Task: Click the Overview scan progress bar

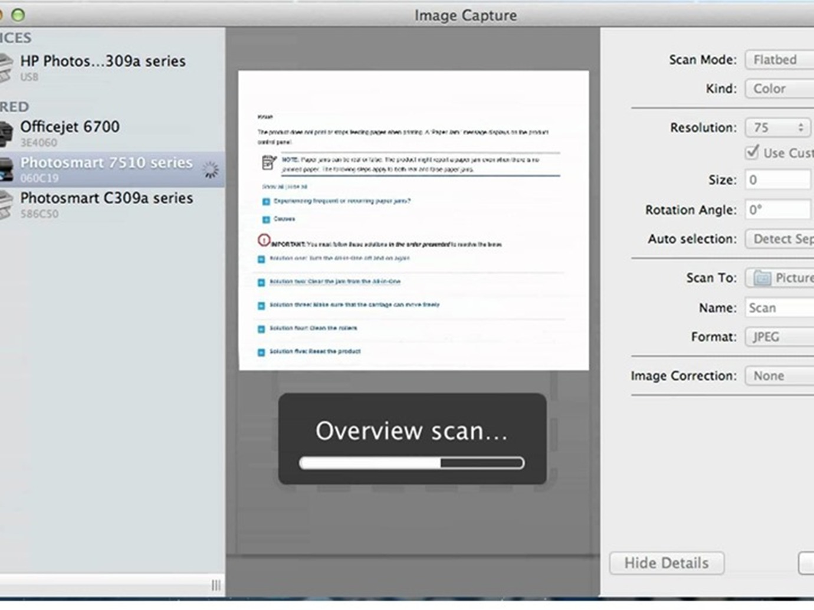Action: pos(412,463)
